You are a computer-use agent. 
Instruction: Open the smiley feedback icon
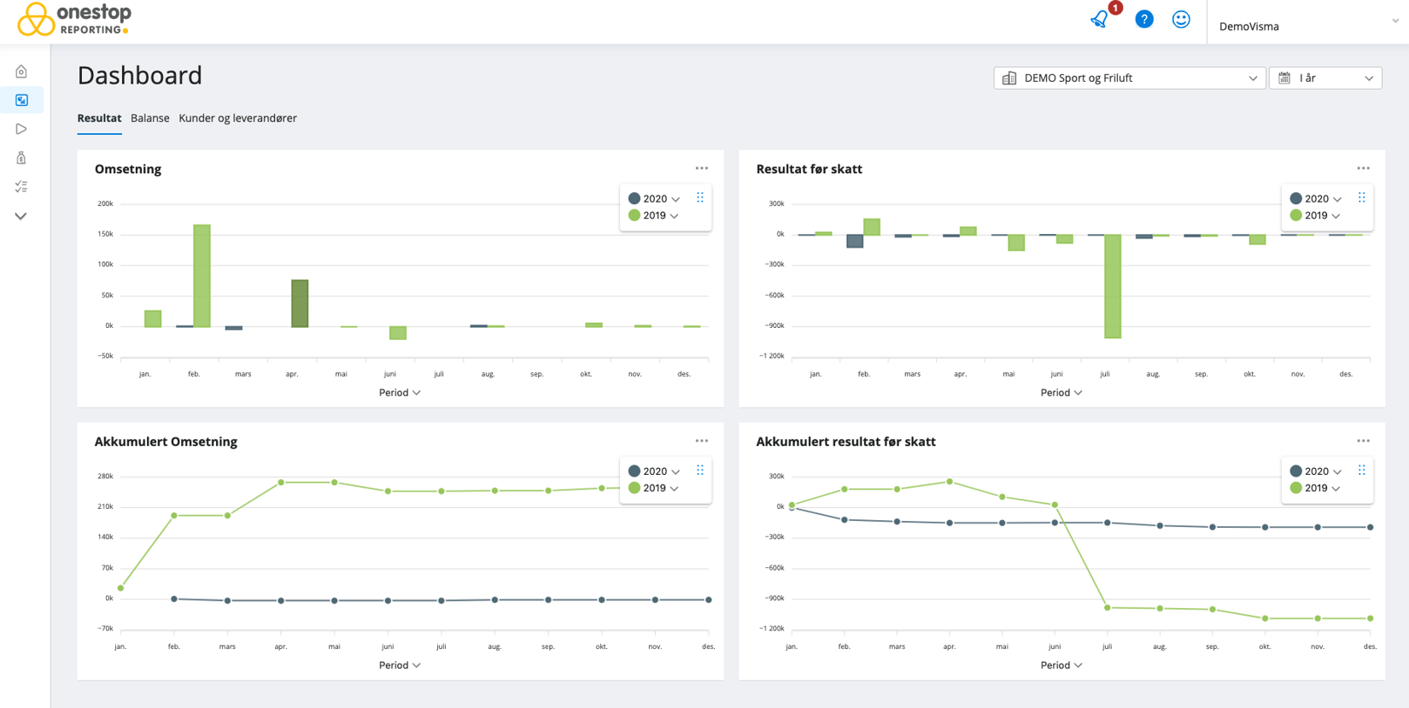click(1181, 20)
